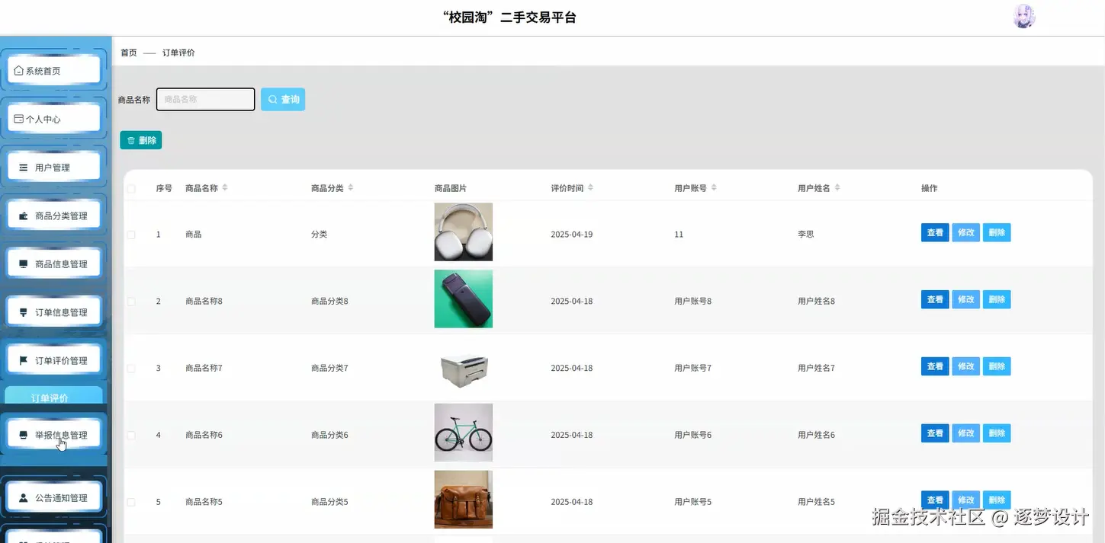
Task: Collapse 订单评价管理 sidebar menu
Action: (x=53, y=361)
